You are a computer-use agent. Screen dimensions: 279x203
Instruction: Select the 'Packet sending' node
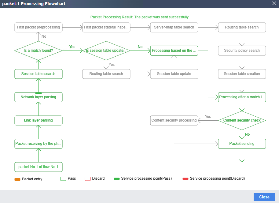pos(242,144)
